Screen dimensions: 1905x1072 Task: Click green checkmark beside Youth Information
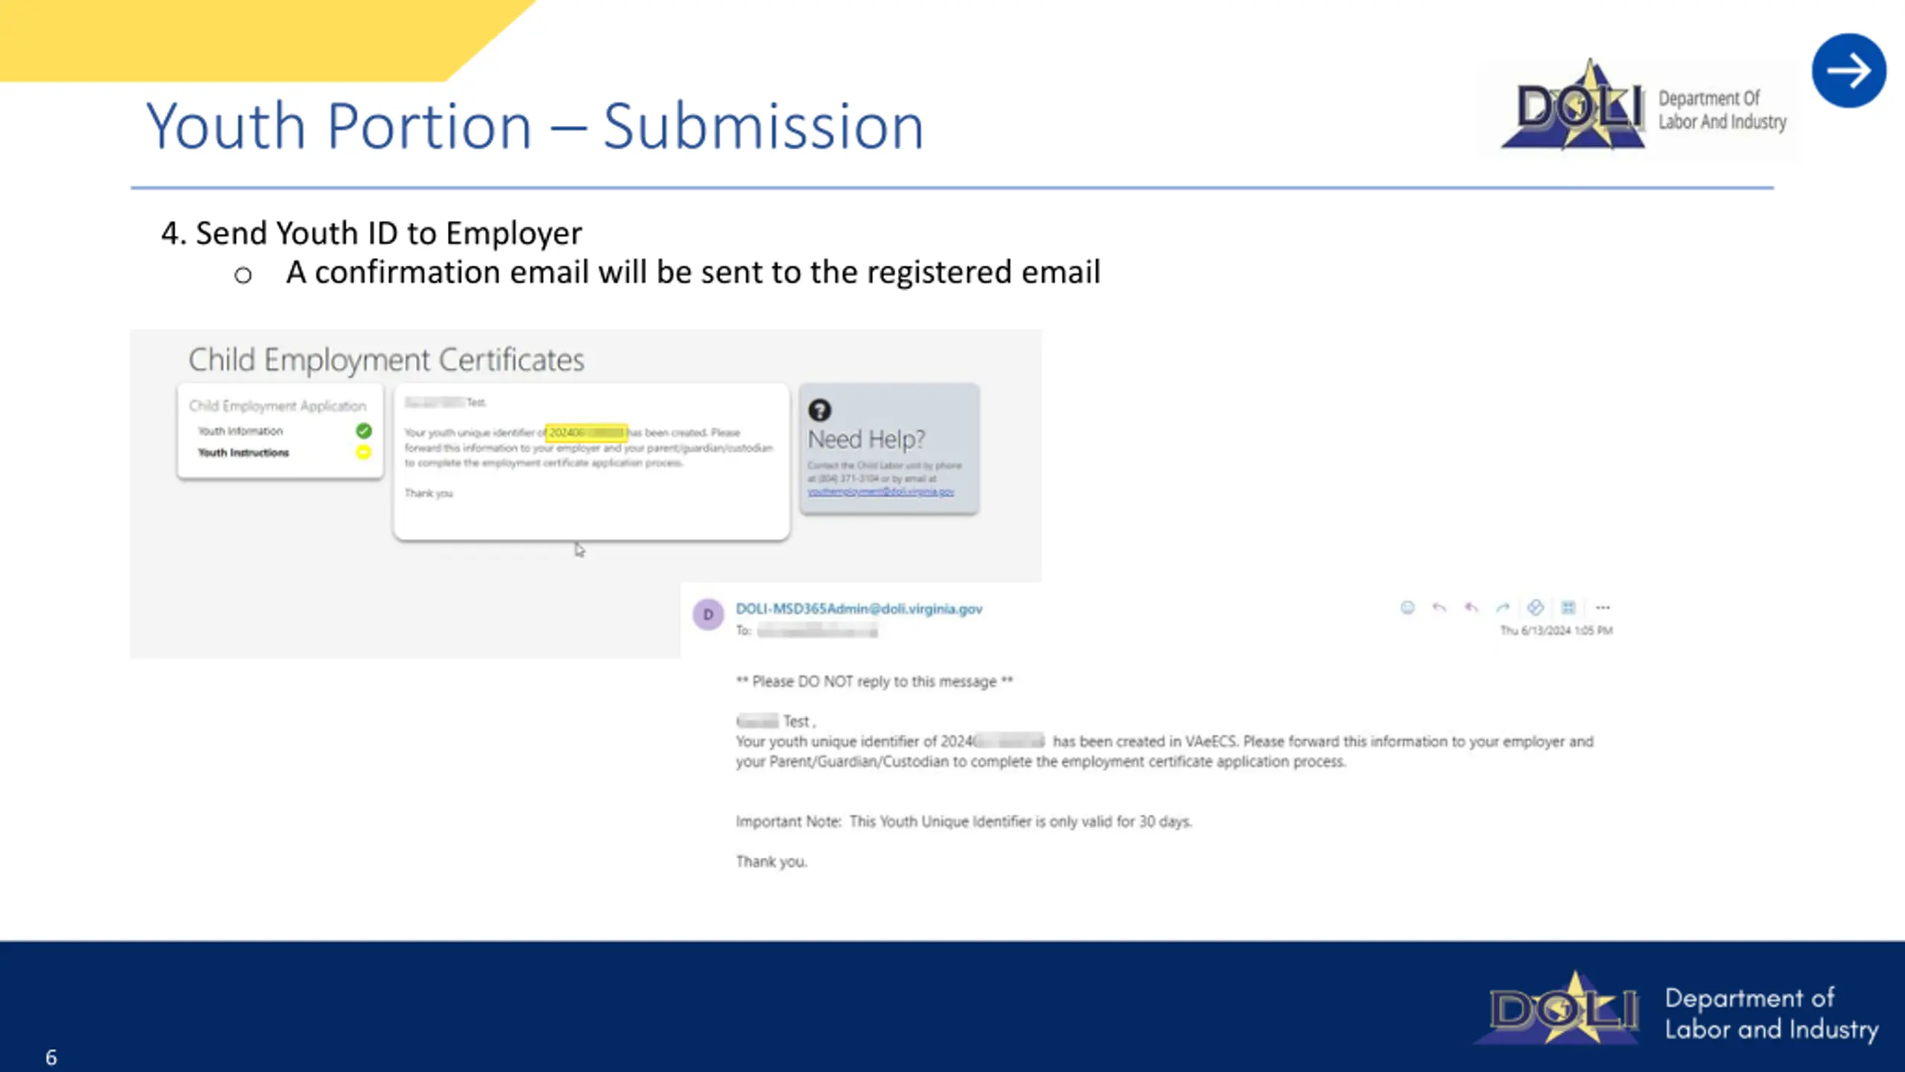[x=364, y=431]
